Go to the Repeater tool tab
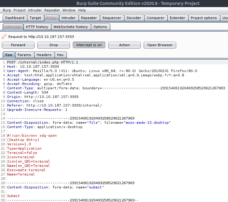This screenshot has height=202, width=228. (x=89, y=18)
